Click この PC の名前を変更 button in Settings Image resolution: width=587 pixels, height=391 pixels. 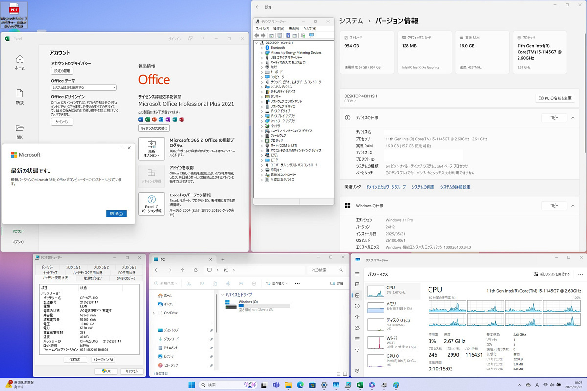tap(555, 98)
